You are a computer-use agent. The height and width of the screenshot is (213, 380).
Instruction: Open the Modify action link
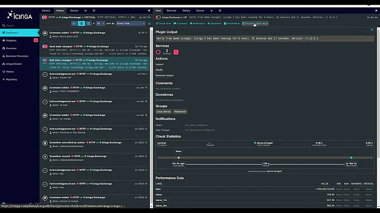[159, 70]
